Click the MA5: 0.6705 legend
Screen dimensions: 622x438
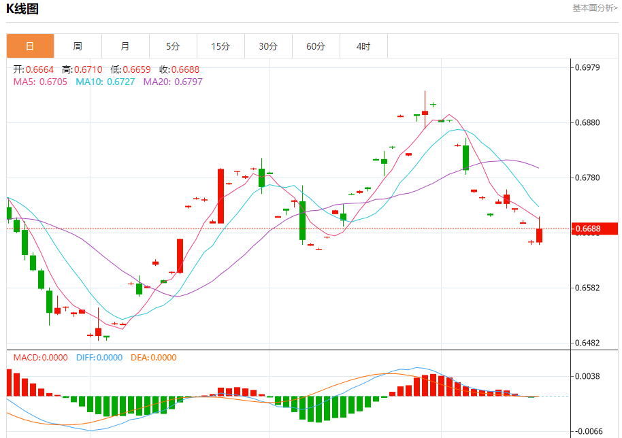[x=40, y=82]
